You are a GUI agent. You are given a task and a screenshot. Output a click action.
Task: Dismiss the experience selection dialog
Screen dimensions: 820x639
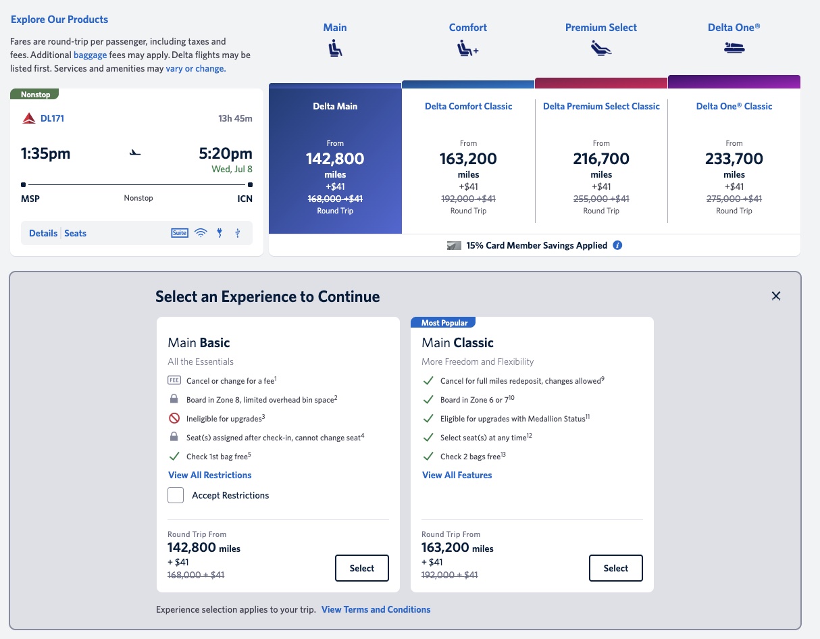coord(775,296)
